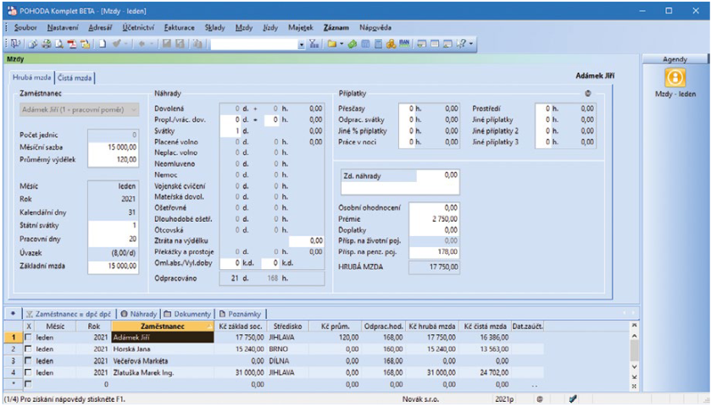Viewport: 711px width, 407px height.
Task: Sort table by Zaměstnanec column header
Action: click(161, 325)
